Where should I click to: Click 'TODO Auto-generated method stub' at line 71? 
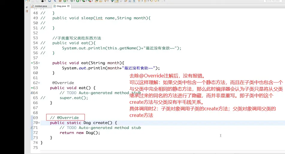(104, 128)
